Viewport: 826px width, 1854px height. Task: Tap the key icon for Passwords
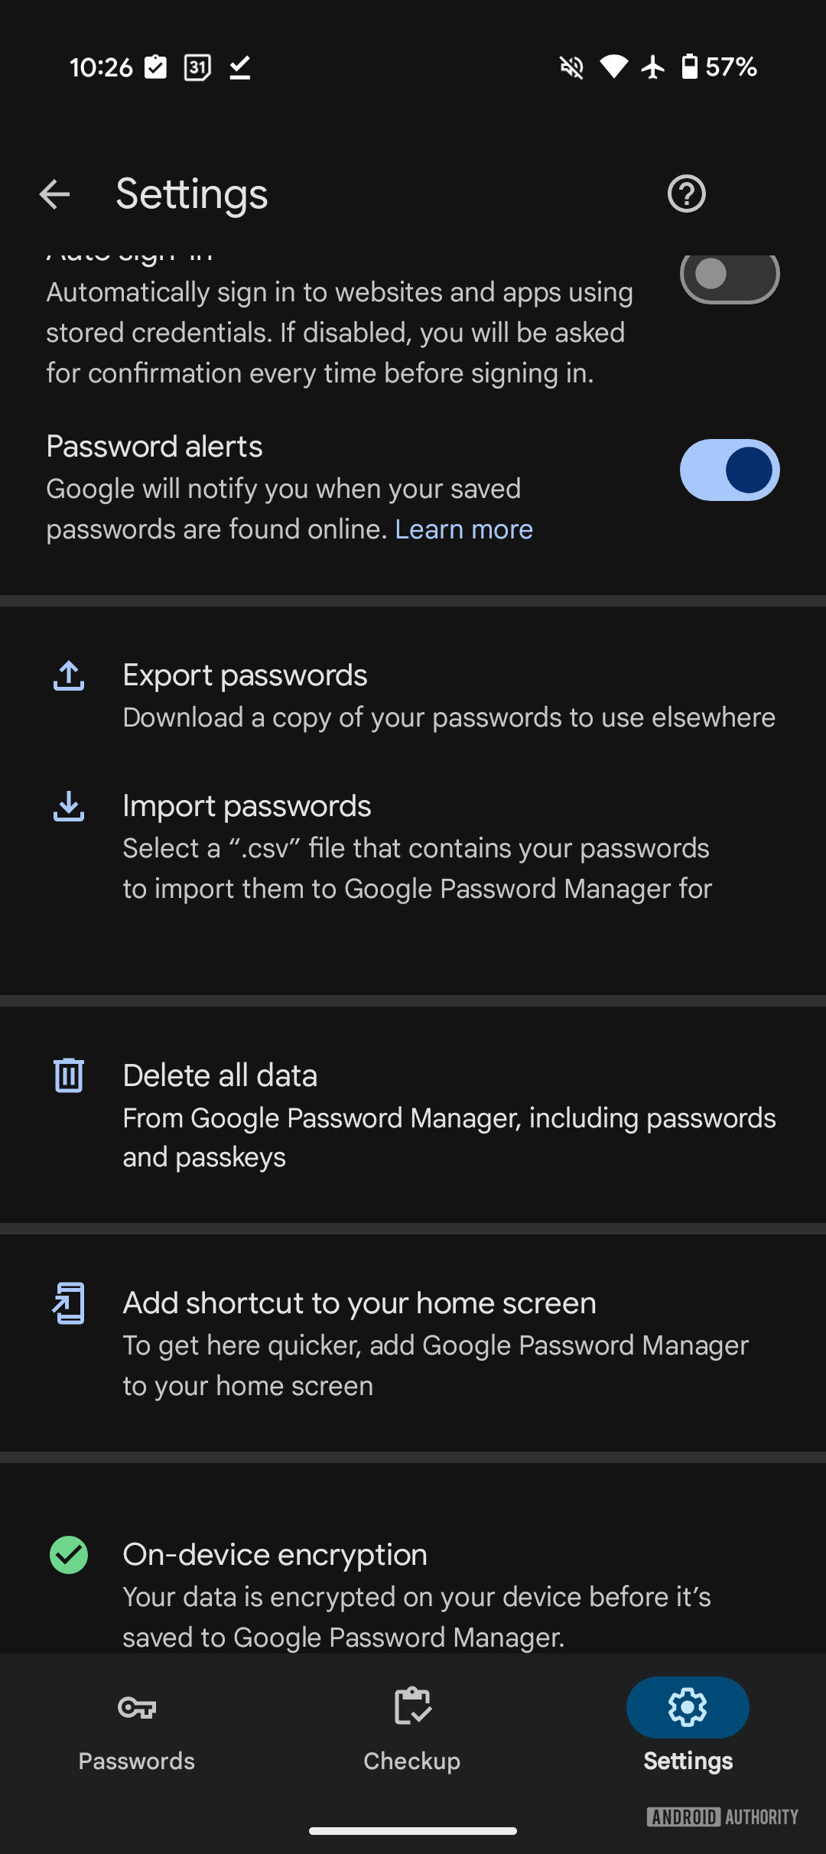click(x=137, y=1707)
